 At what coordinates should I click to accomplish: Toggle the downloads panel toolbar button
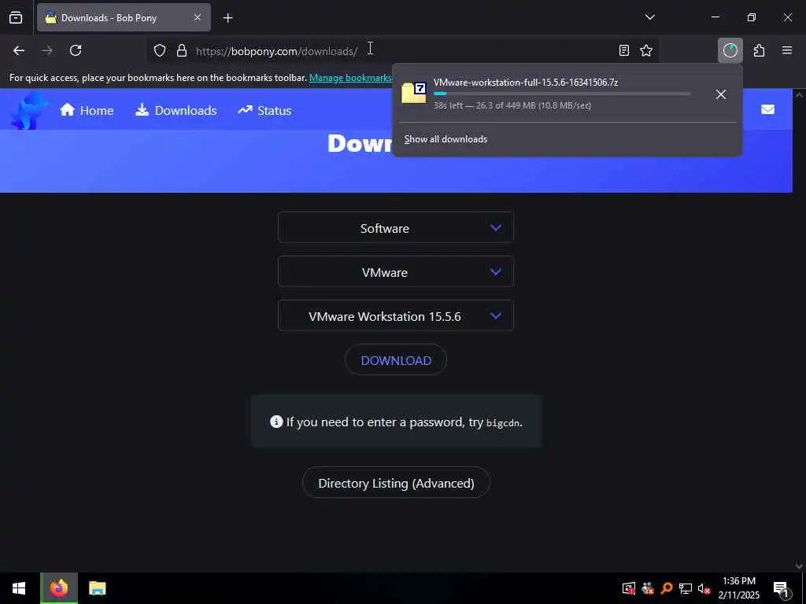730,50
